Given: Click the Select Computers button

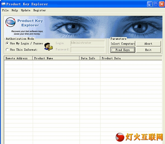Looking at the screenshot, I should tap(123, 43).
